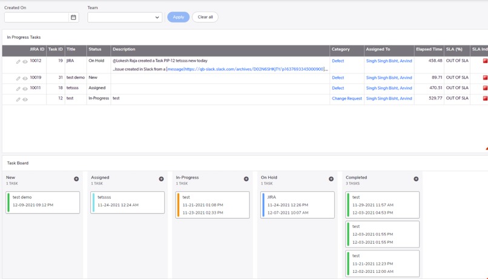View the tetssss task row

coord(25,89)
